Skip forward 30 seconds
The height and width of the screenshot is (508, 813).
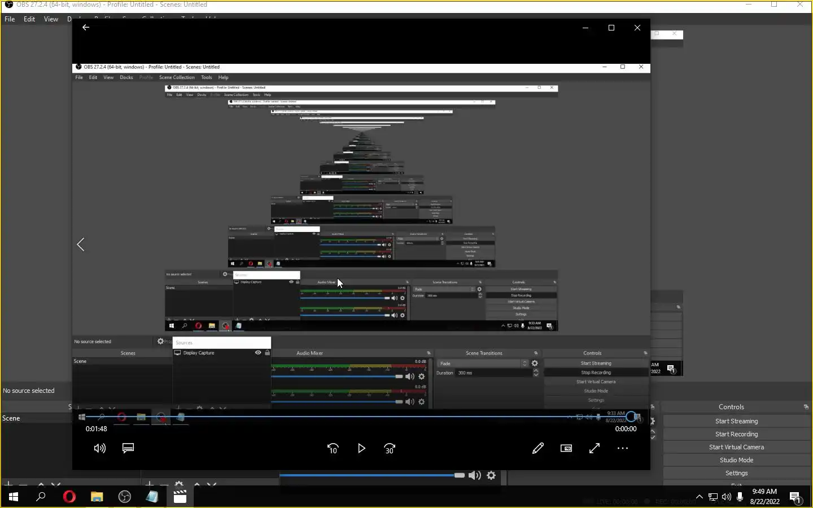(x=390, y=448)
